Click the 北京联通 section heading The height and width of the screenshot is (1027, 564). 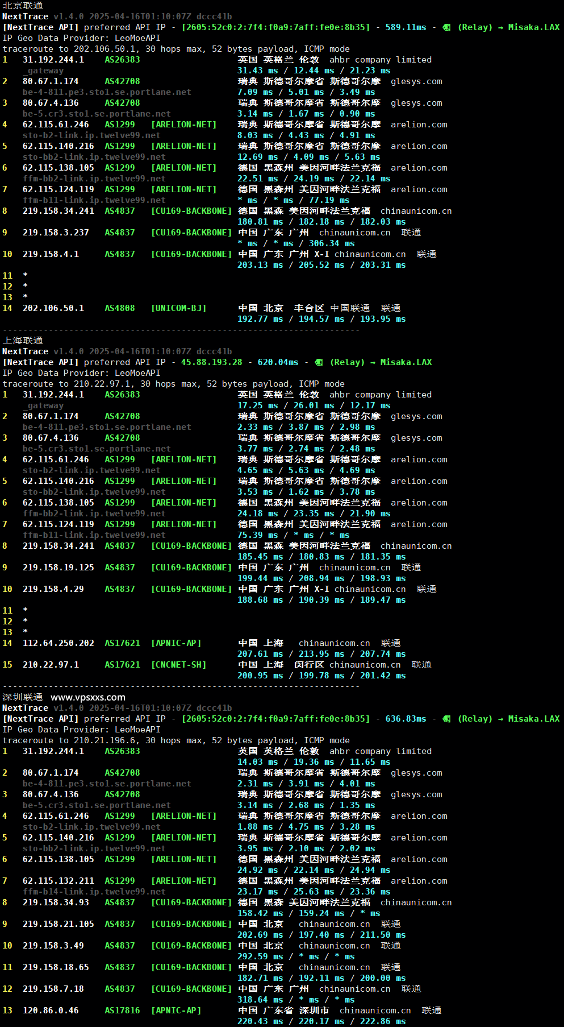[x=23, y=6]
